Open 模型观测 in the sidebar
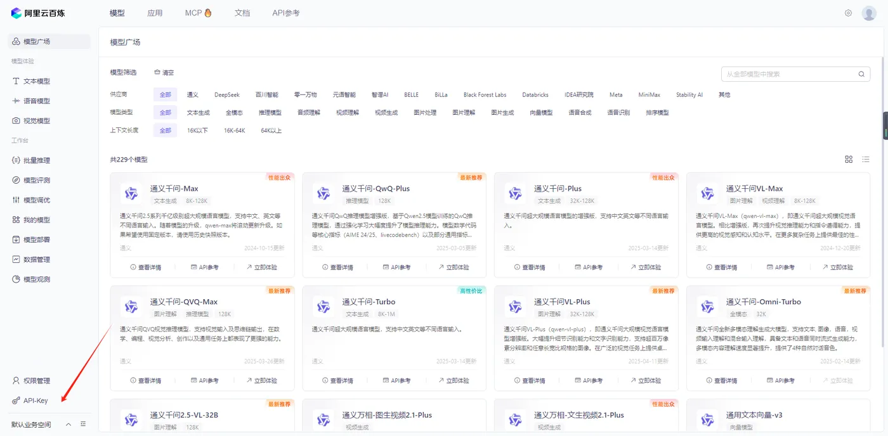Viewport: 888px width, 436px height. (x=49, y=279)
